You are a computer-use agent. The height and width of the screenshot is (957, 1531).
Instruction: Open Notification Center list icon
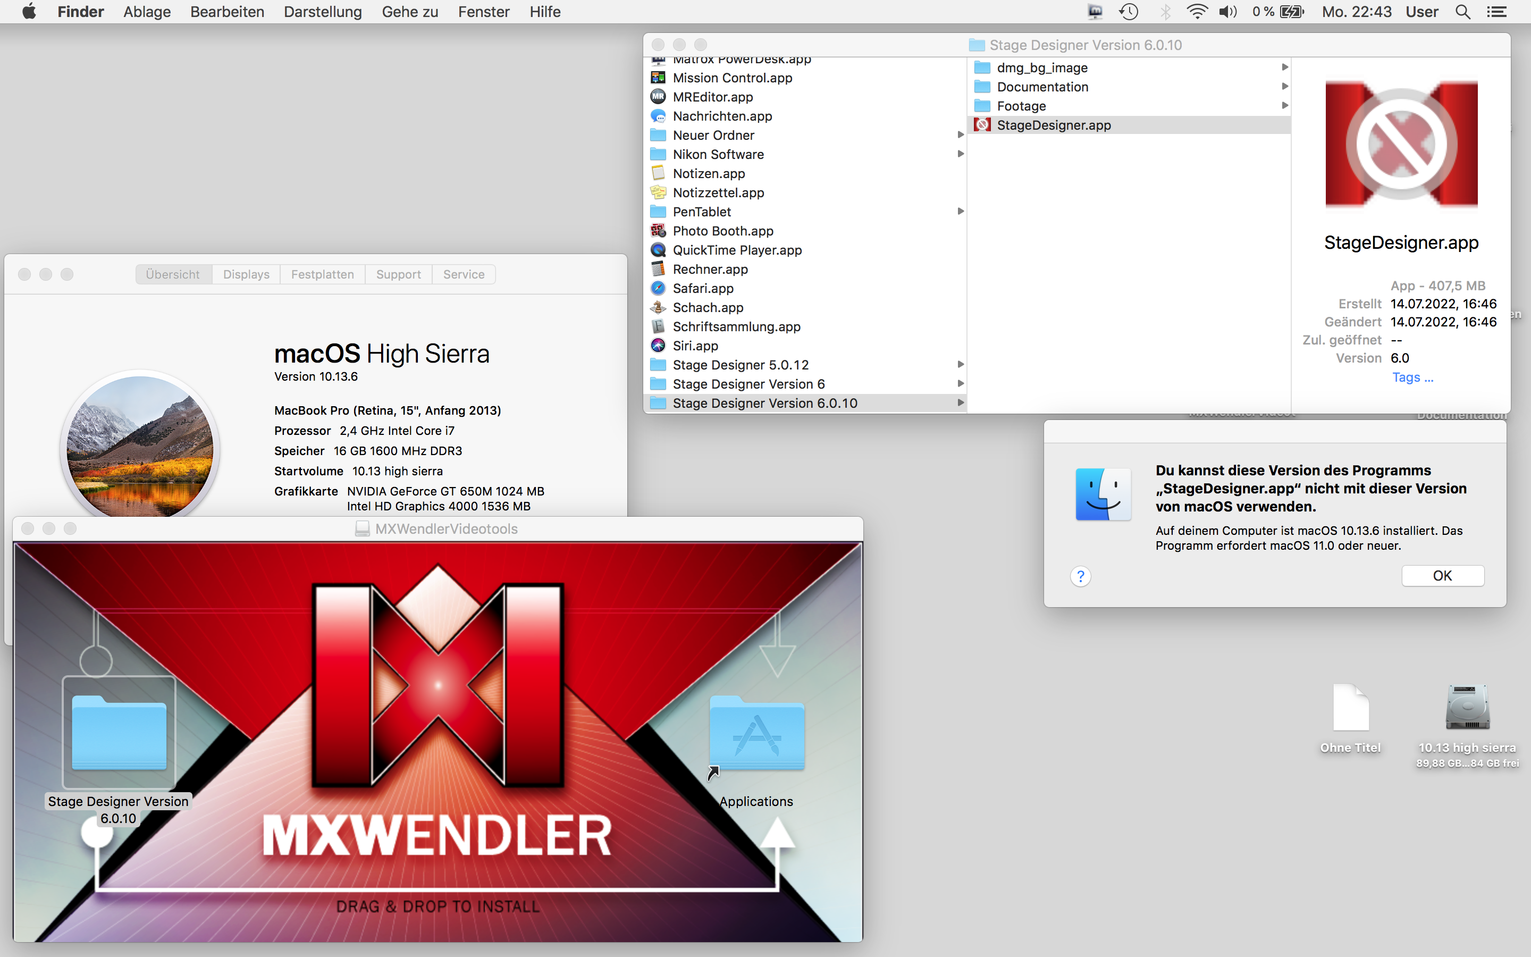pyautogui.click(x=1496, y=11)
